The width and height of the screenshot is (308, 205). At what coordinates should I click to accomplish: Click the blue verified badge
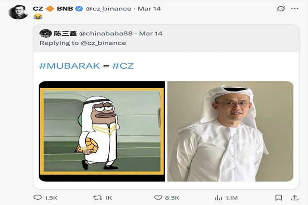tap(79, 9)
